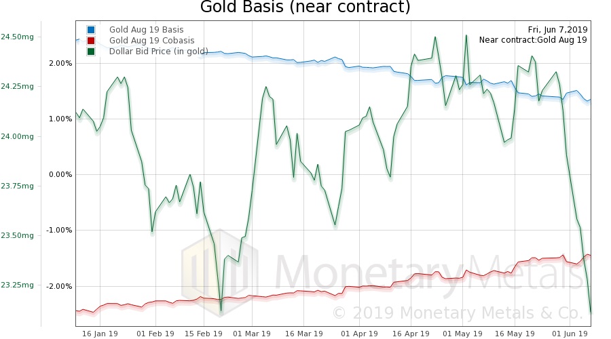The width and height of the screenshot is (611, 339).
Task: Click the Gold Basis (near contract) chart title
Action: 305,8
